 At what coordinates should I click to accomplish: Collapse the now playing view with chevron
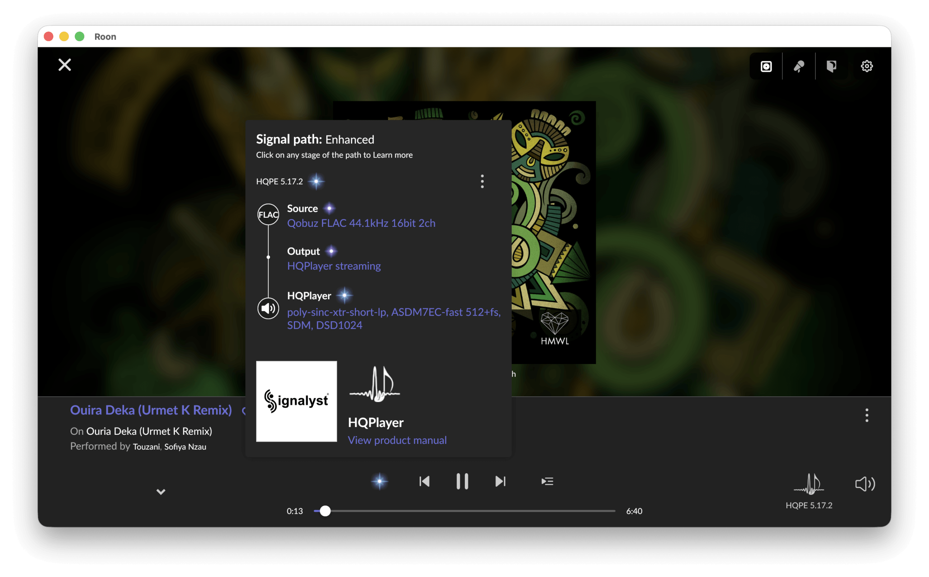161,492
